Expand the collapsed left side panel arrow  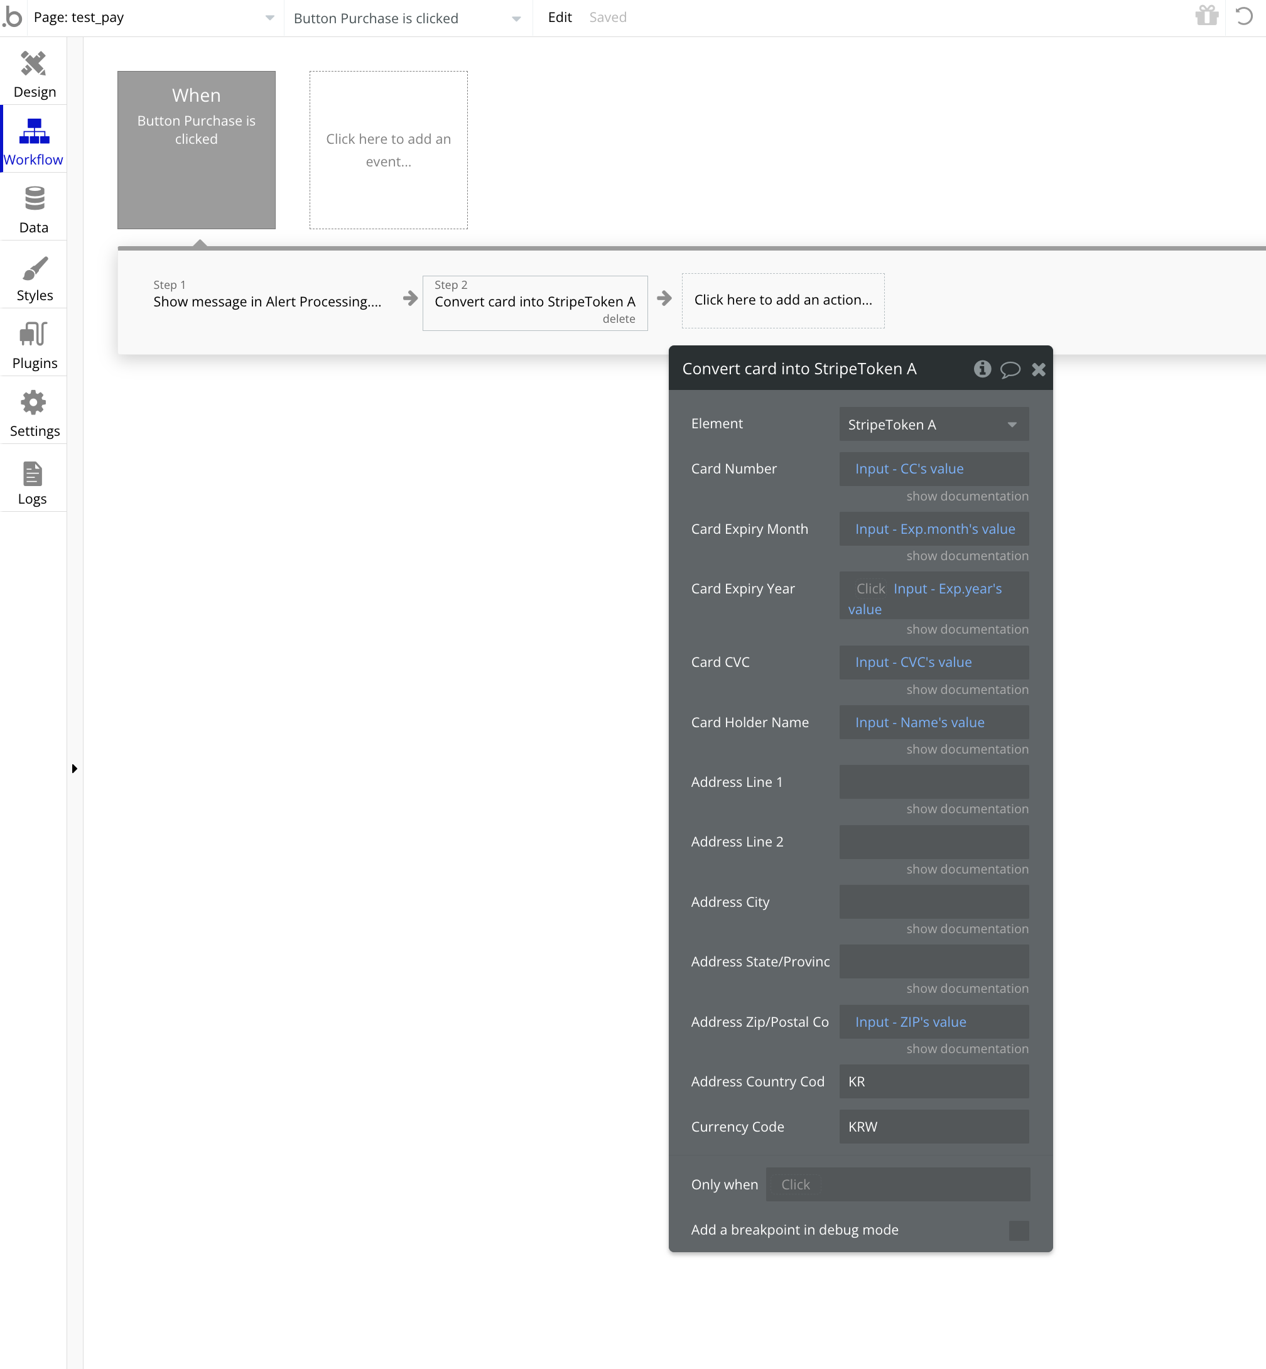(x=74, y=768)
